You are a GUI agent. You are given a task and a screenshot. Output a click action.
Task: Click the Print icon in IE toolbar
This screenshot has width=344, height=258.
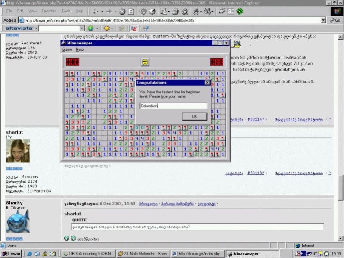[x=175, y=11]
